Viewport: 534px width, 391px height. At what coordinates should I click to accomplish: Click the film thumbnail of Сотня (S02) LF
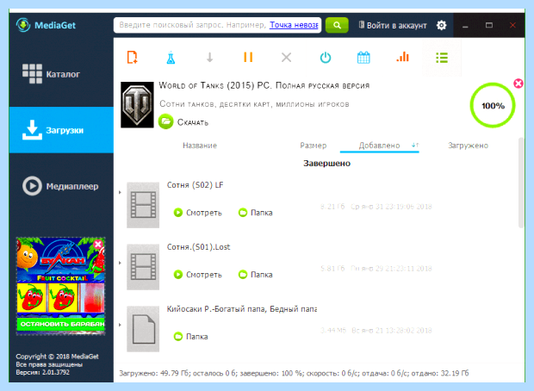[x=143, y=205]
